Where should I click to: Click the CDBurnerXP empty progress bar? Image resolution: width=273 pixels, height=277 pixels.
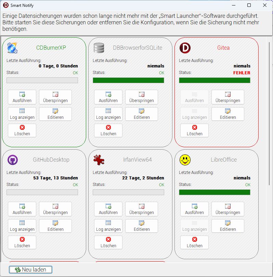pyautogui.click(x=42, y=80)
